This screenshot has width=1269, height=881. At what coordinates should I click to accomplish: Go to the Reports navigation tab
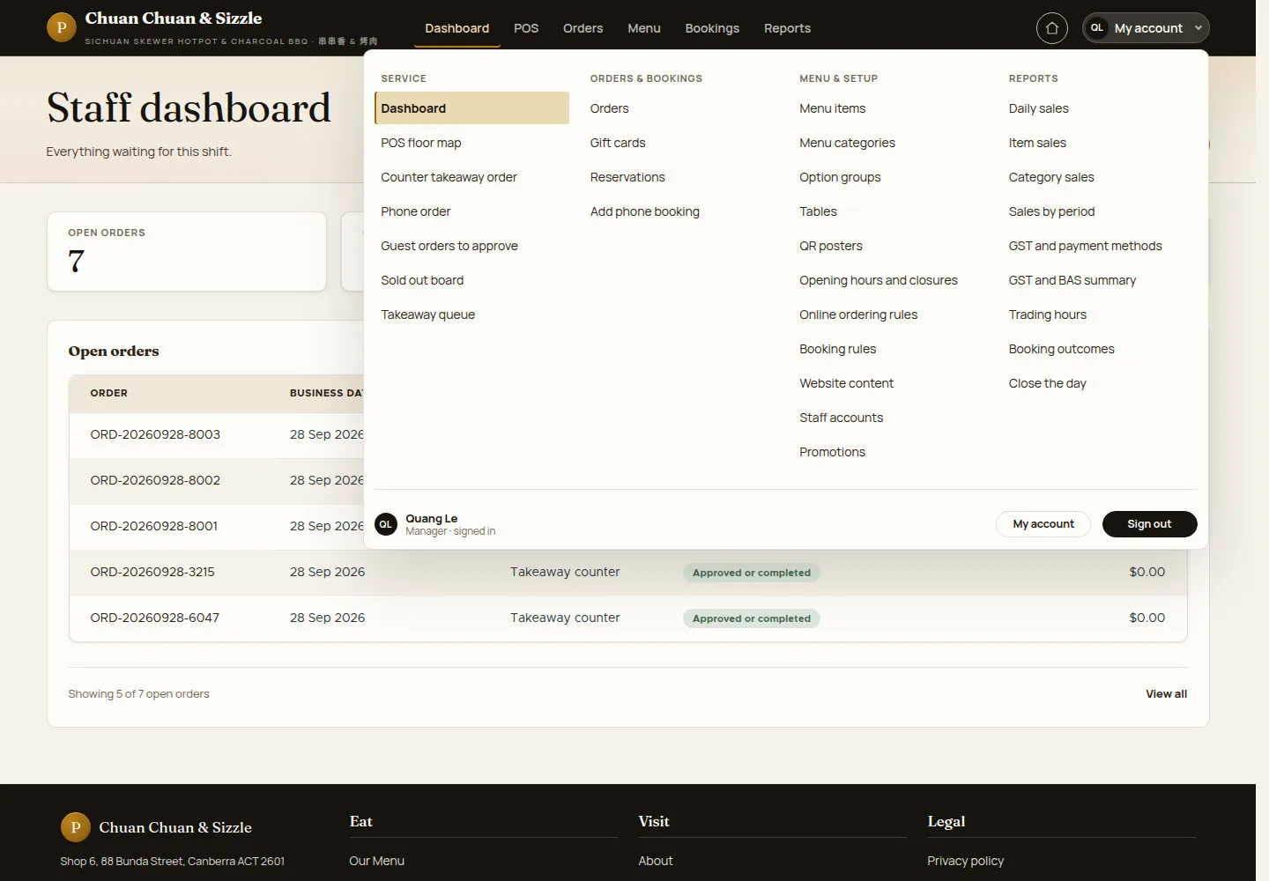pyautogui.click(x=787, y=28)
